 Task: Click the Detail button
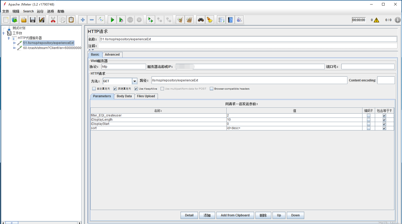click(x=189, y=215)
